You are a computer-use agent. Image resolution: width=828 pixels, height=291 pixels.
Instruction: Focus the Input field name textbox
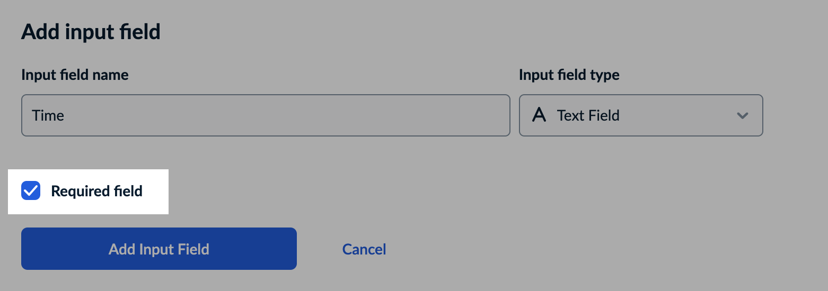[x=265, y=115]
